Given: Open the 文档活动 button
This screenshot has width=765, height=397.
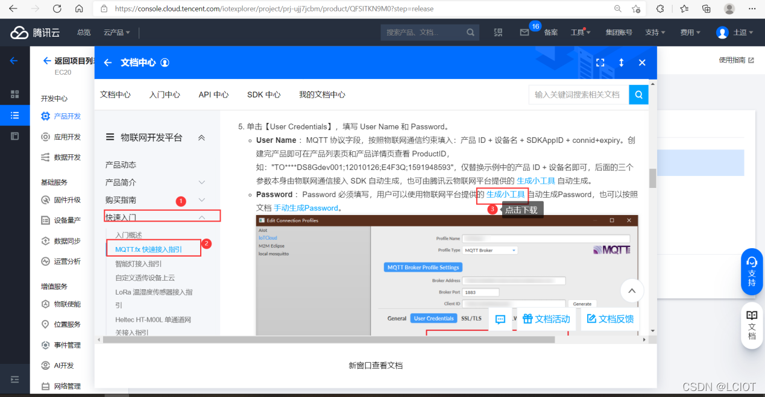Looking at the screenshot, I should pyautogui.click(x=547, y=319).
